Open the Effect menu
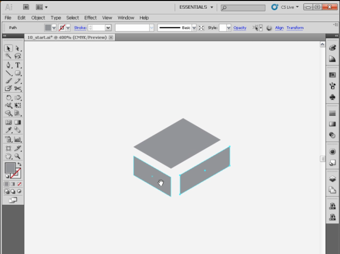This screenshot has width=340, height=254. click(90, 17)
